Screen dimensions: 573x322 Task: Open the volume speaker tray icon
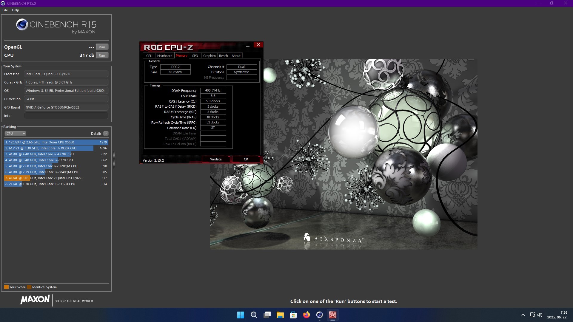point(540,315)
